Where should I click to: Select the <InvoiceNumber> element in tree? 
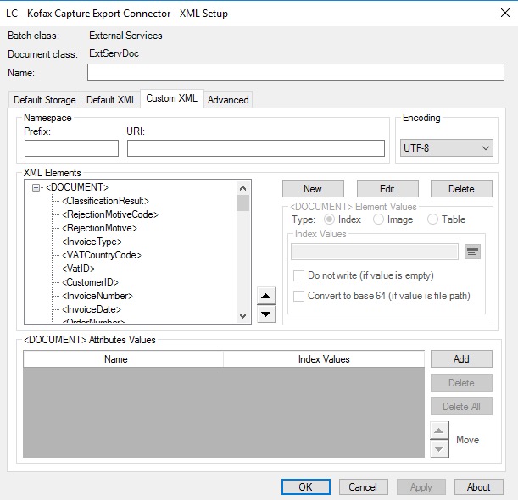[97, 296]
